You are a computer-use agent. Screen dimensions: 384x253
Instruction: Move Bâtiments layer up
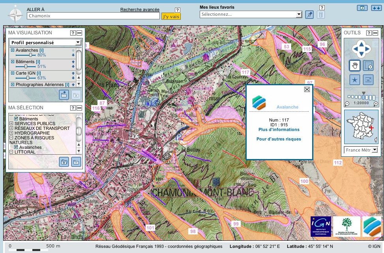73,62
